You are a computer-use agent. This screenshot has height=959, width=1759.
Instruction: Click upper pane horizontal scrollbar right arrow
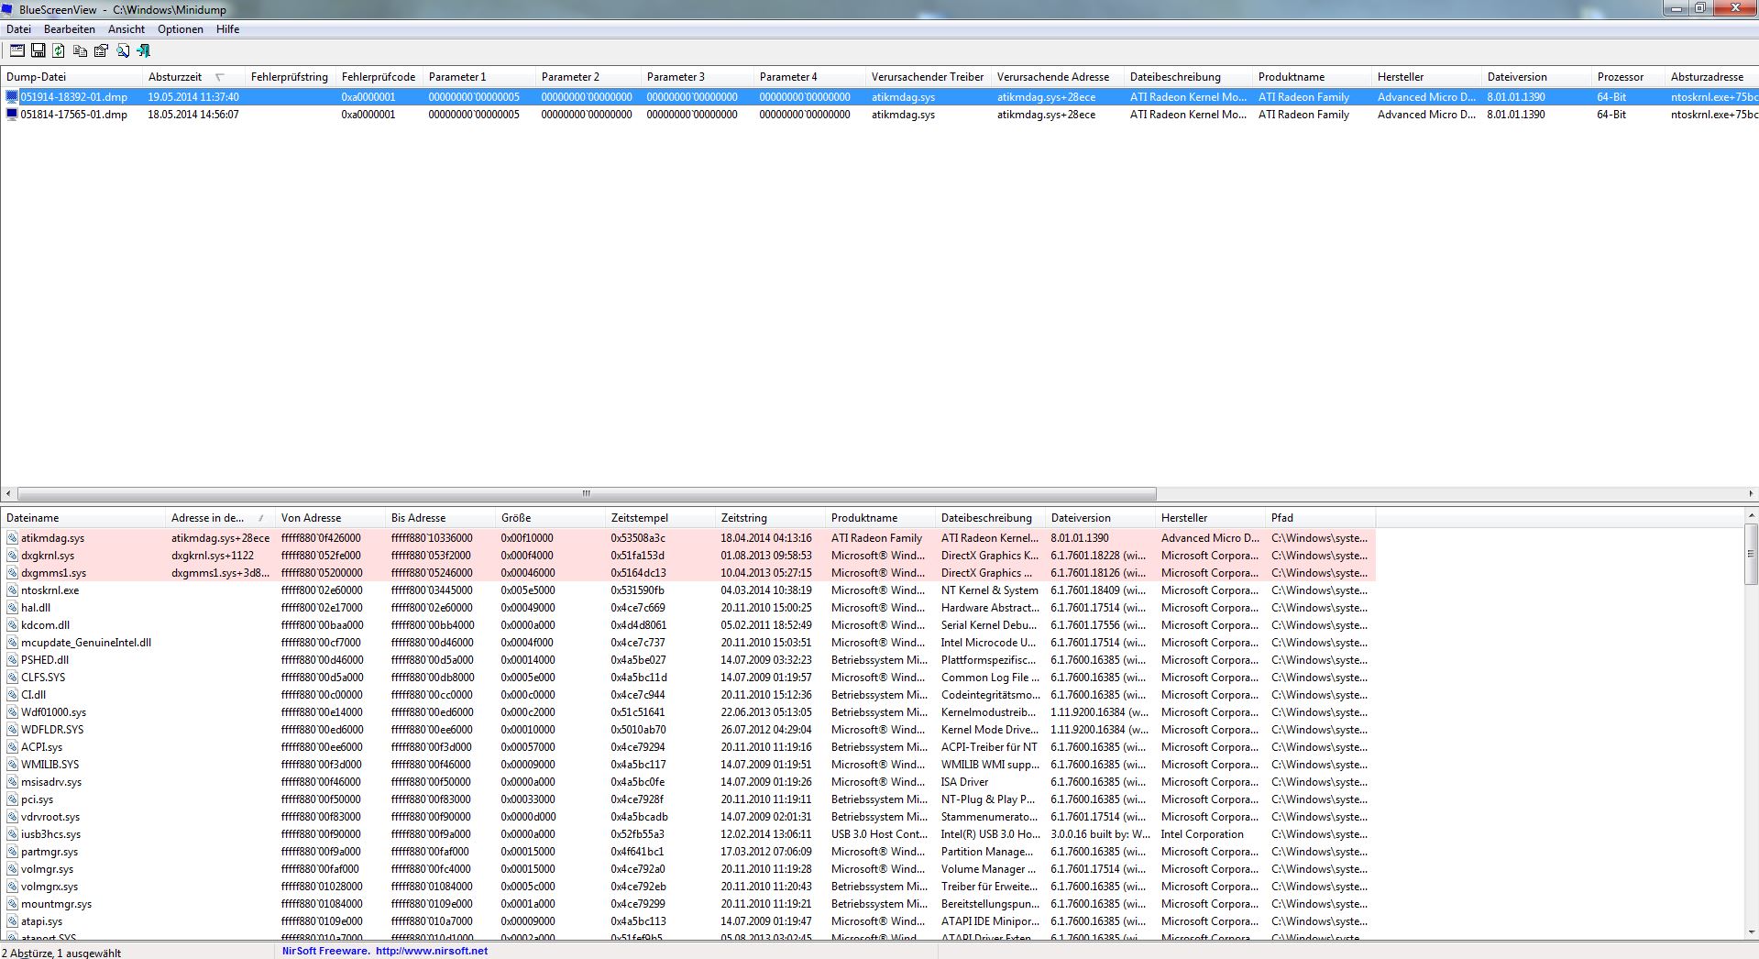(1751, 493)
